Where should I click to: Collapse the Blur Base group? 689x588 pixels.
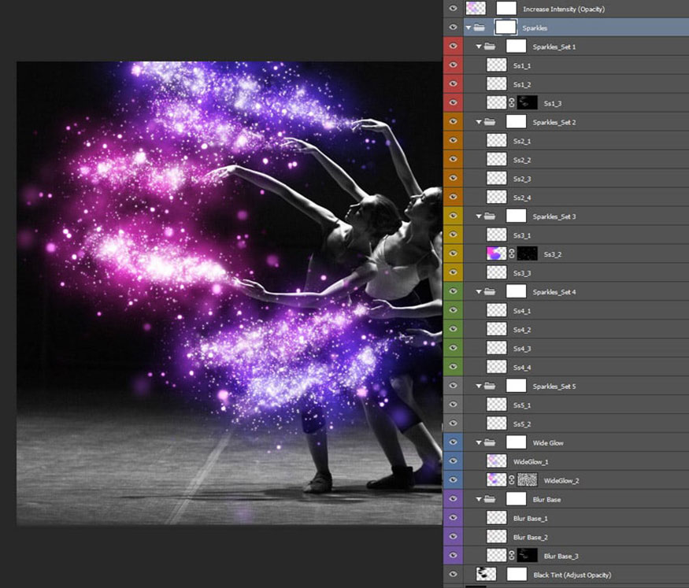pos(479,499)
